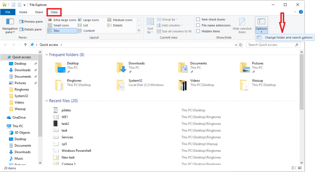Select Quick access in navigation pane
315x172 pixels.
tap(19, 57)
